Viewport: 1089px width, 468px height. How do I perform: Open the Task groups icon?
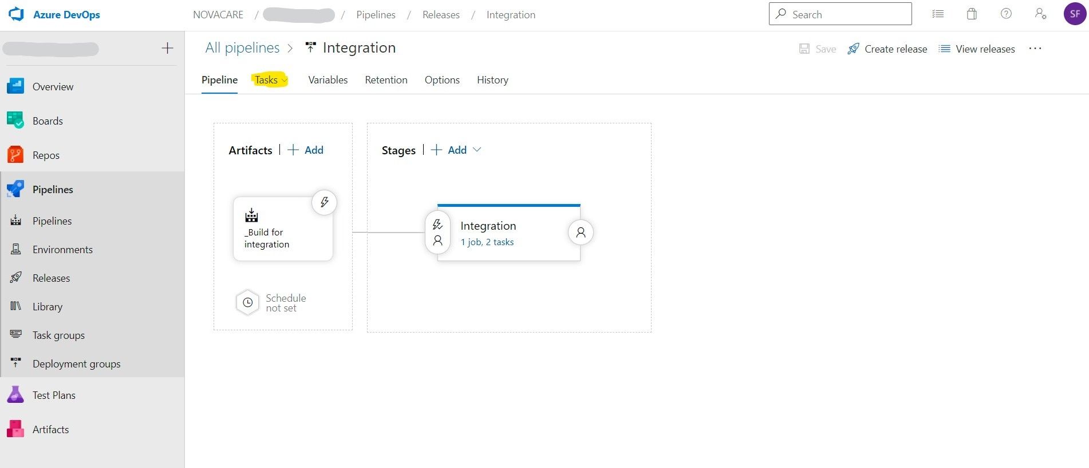coord(16,335)
